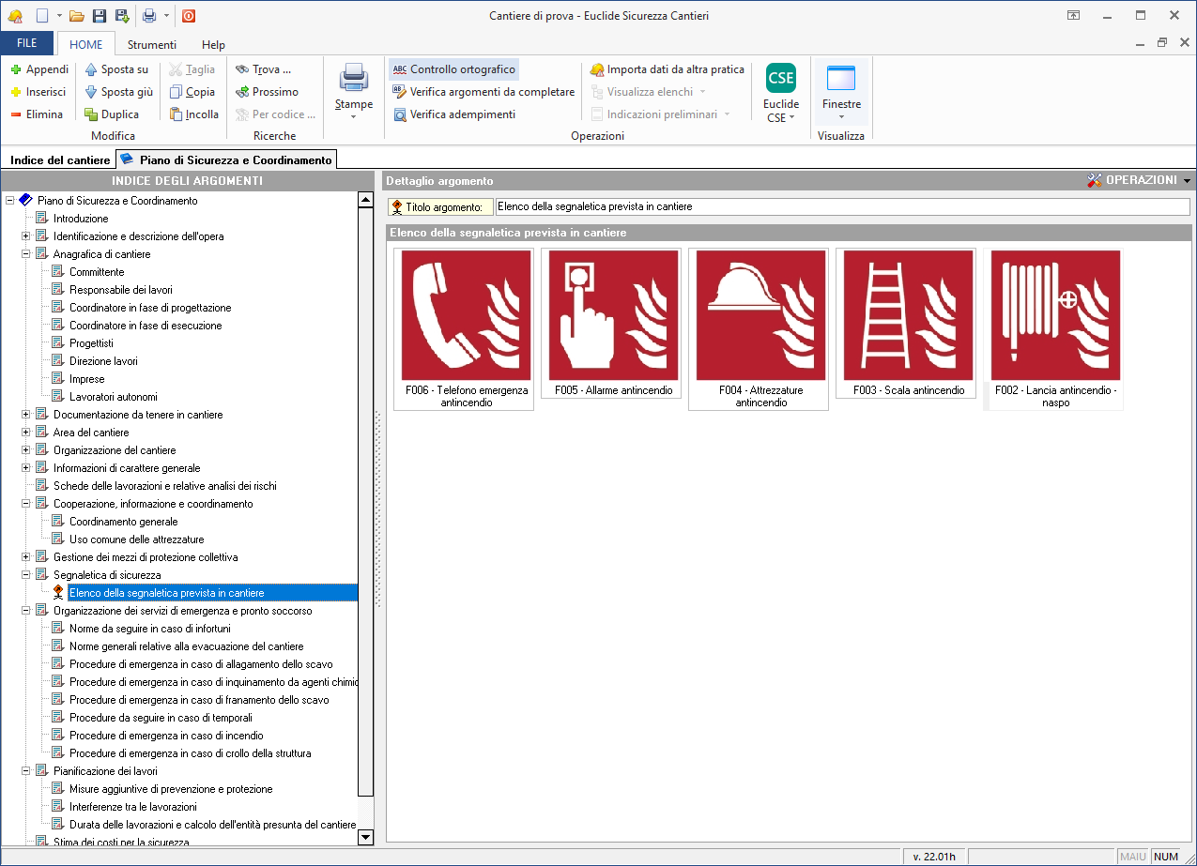Click the Duplica icon in Modifica

[91, 114]
